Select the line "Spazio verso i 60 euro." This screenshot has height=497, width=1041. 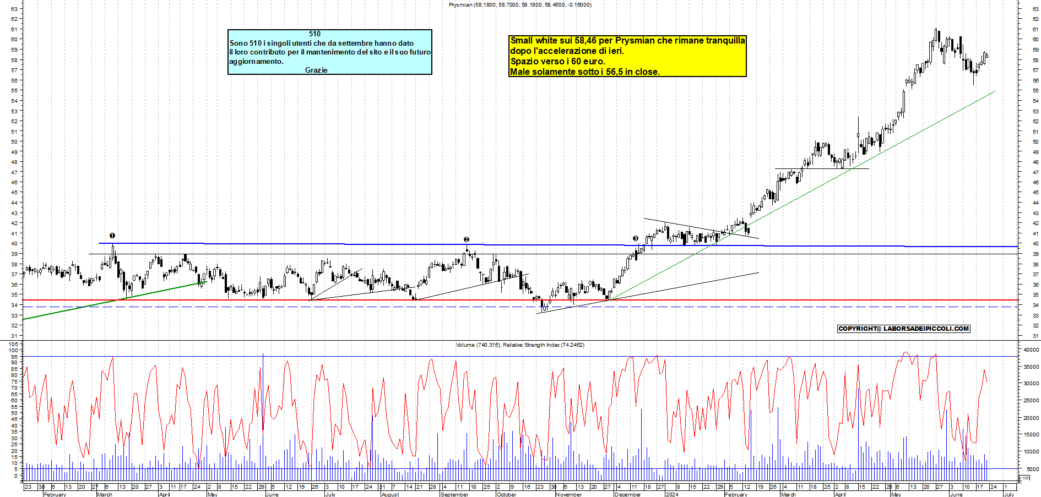pos(557,61)
